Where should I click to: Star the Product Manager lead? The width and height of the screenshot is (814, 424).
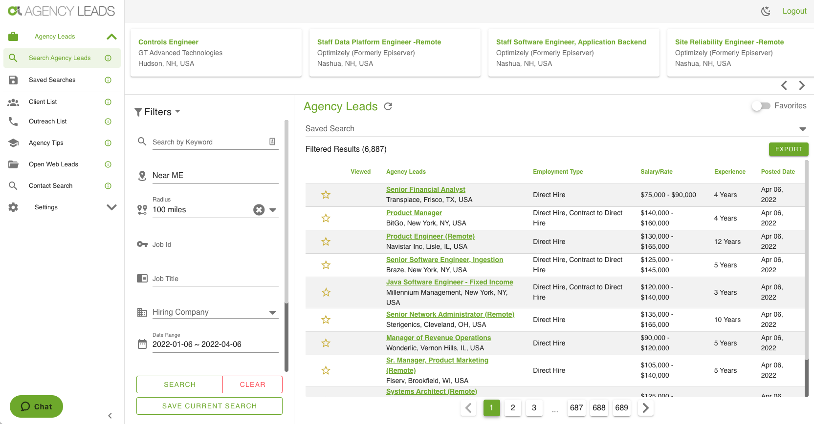[x=326, y=218]
